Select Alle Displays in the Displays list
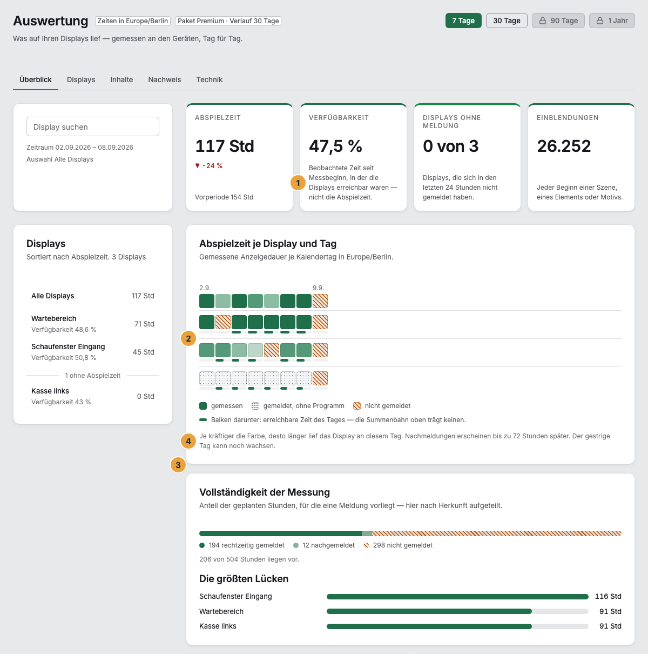Image resolution: width=648 pixels, height=654 pixels. click(x=93, y=296)
